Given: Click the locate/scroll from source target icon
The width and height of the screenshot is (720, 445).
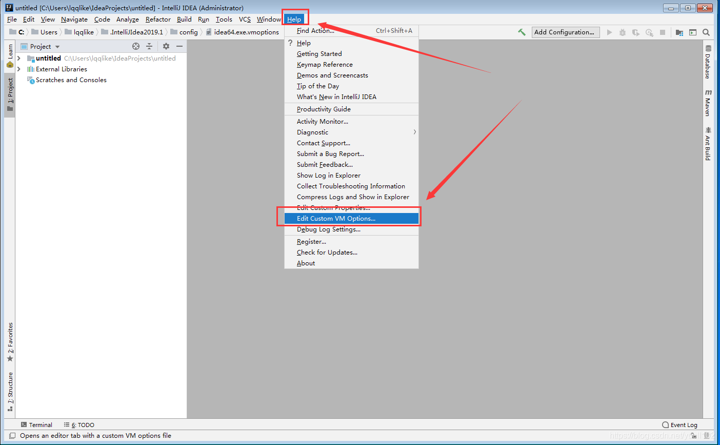Looking at the screenshot, I should coord(136,46).
